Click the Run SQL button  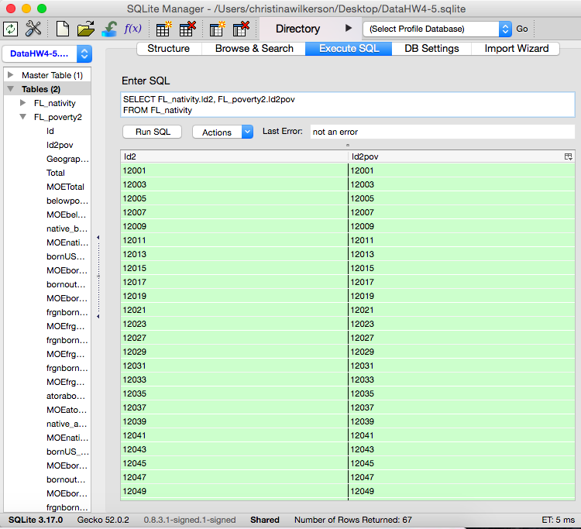[153, 132]
